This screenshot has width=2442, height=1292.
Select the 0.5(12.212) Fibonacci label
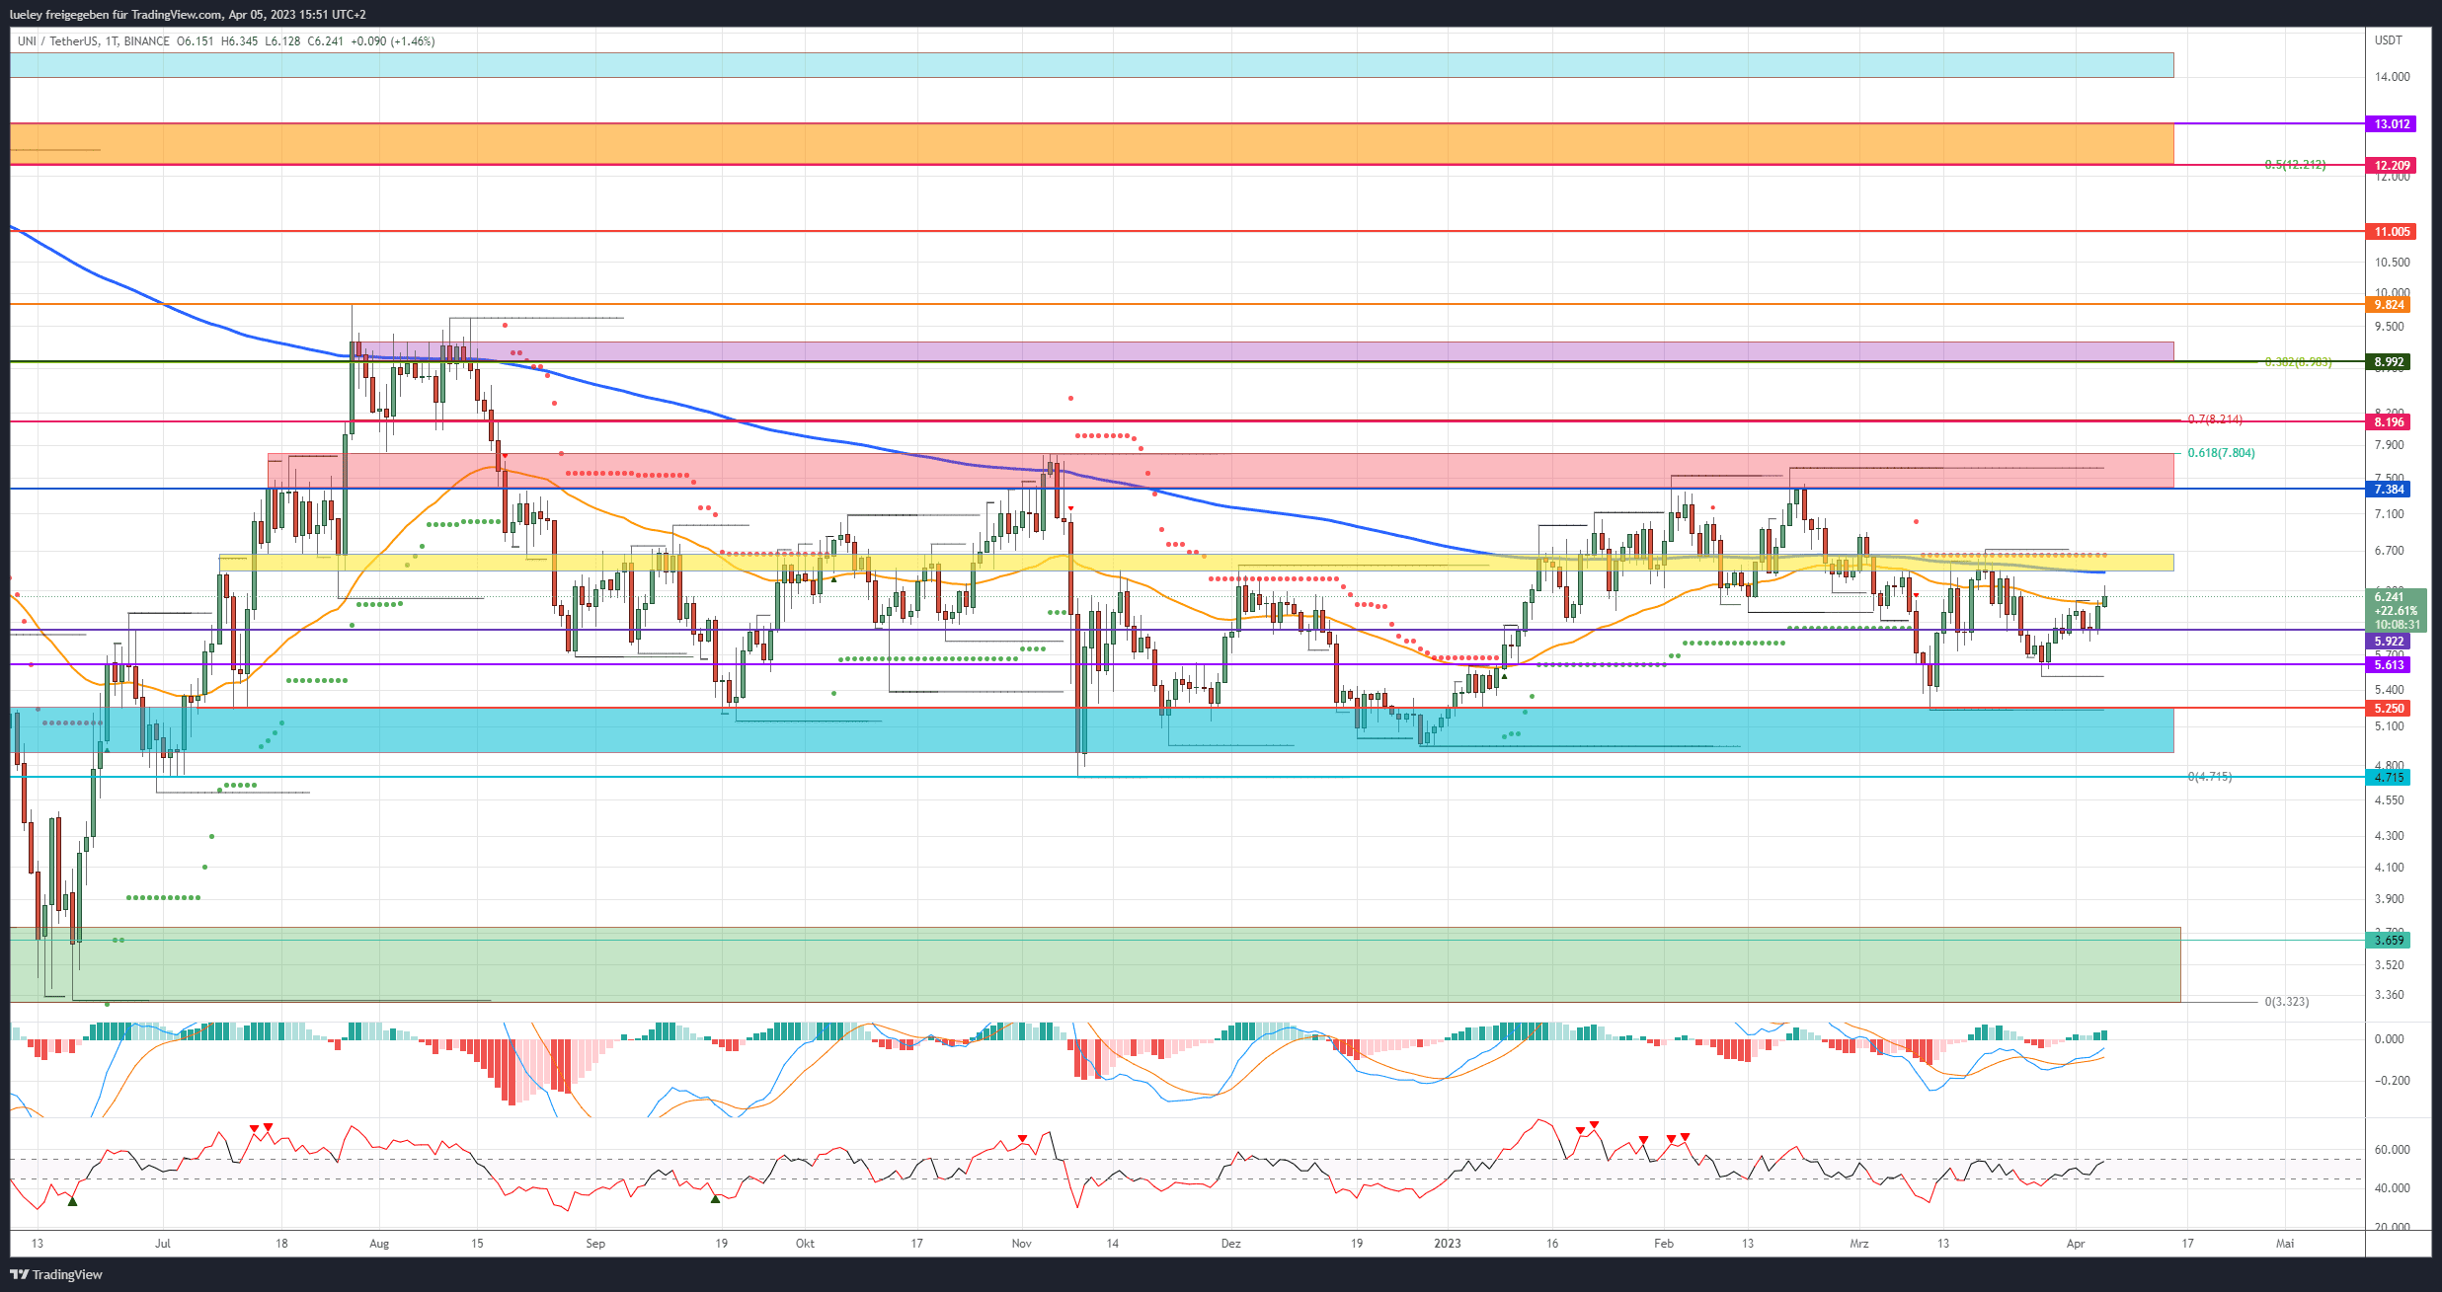point(2295,165)
